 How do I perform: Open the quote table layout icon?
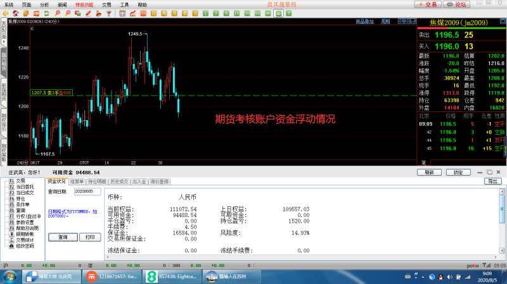tap(122, 13)
